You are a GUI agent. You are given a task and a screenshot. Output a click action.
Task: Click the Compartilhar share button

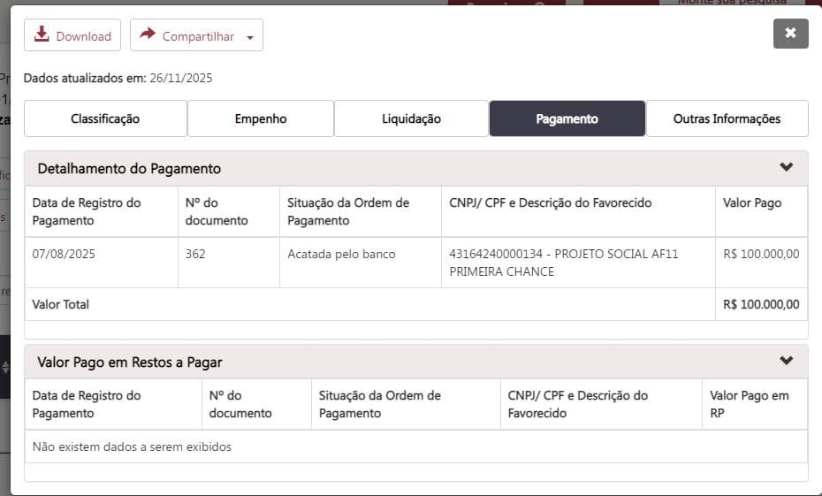187,35
